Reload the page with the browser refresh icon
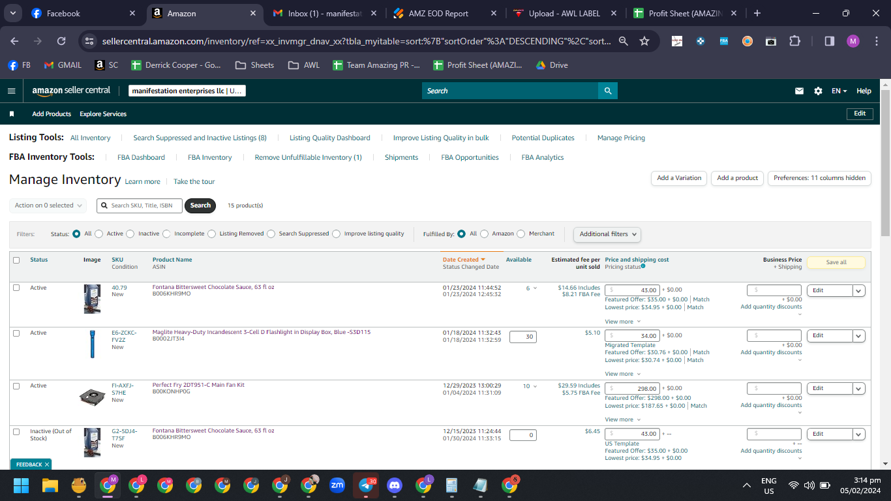Image resolution: width=891 pixels, height=501 pixels. (x=61, y=41)
